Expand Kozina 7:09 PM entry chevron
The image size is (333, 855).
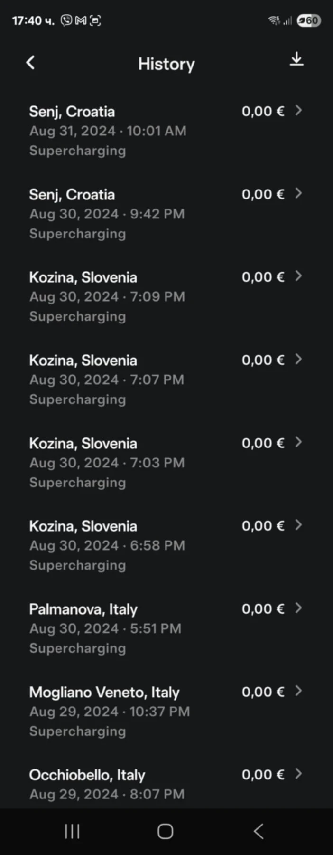[298, 276]
